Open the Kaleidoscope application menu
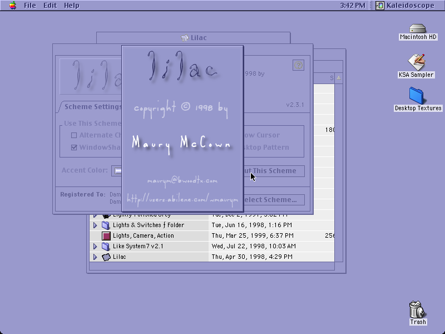The height and width of the screenshot is (334, 445). click(x=405, y=6)
